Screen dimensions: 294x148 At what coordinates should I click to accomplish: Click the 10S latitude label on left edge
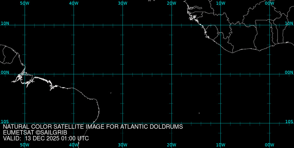click(5, 121)
